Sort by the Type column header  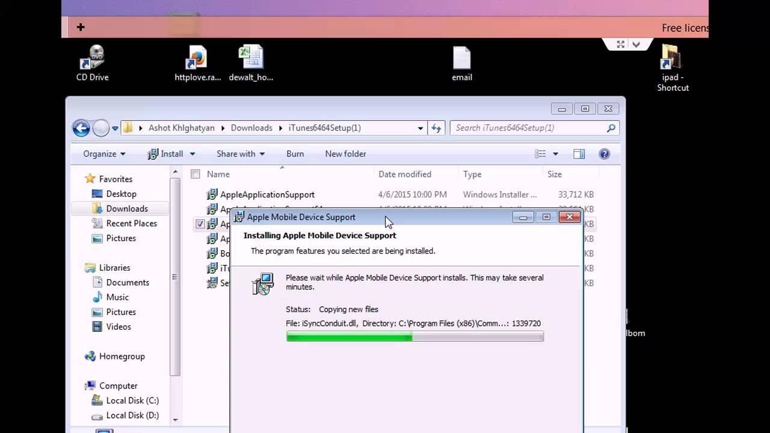point(472,174)
